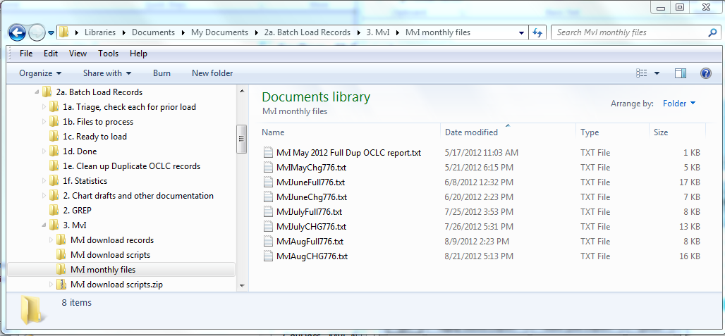Select the MvIJuneFull776.txt file icon
The height and width of the screenshot is (336, 725).
pyautogui.click(x=268, y=182)
